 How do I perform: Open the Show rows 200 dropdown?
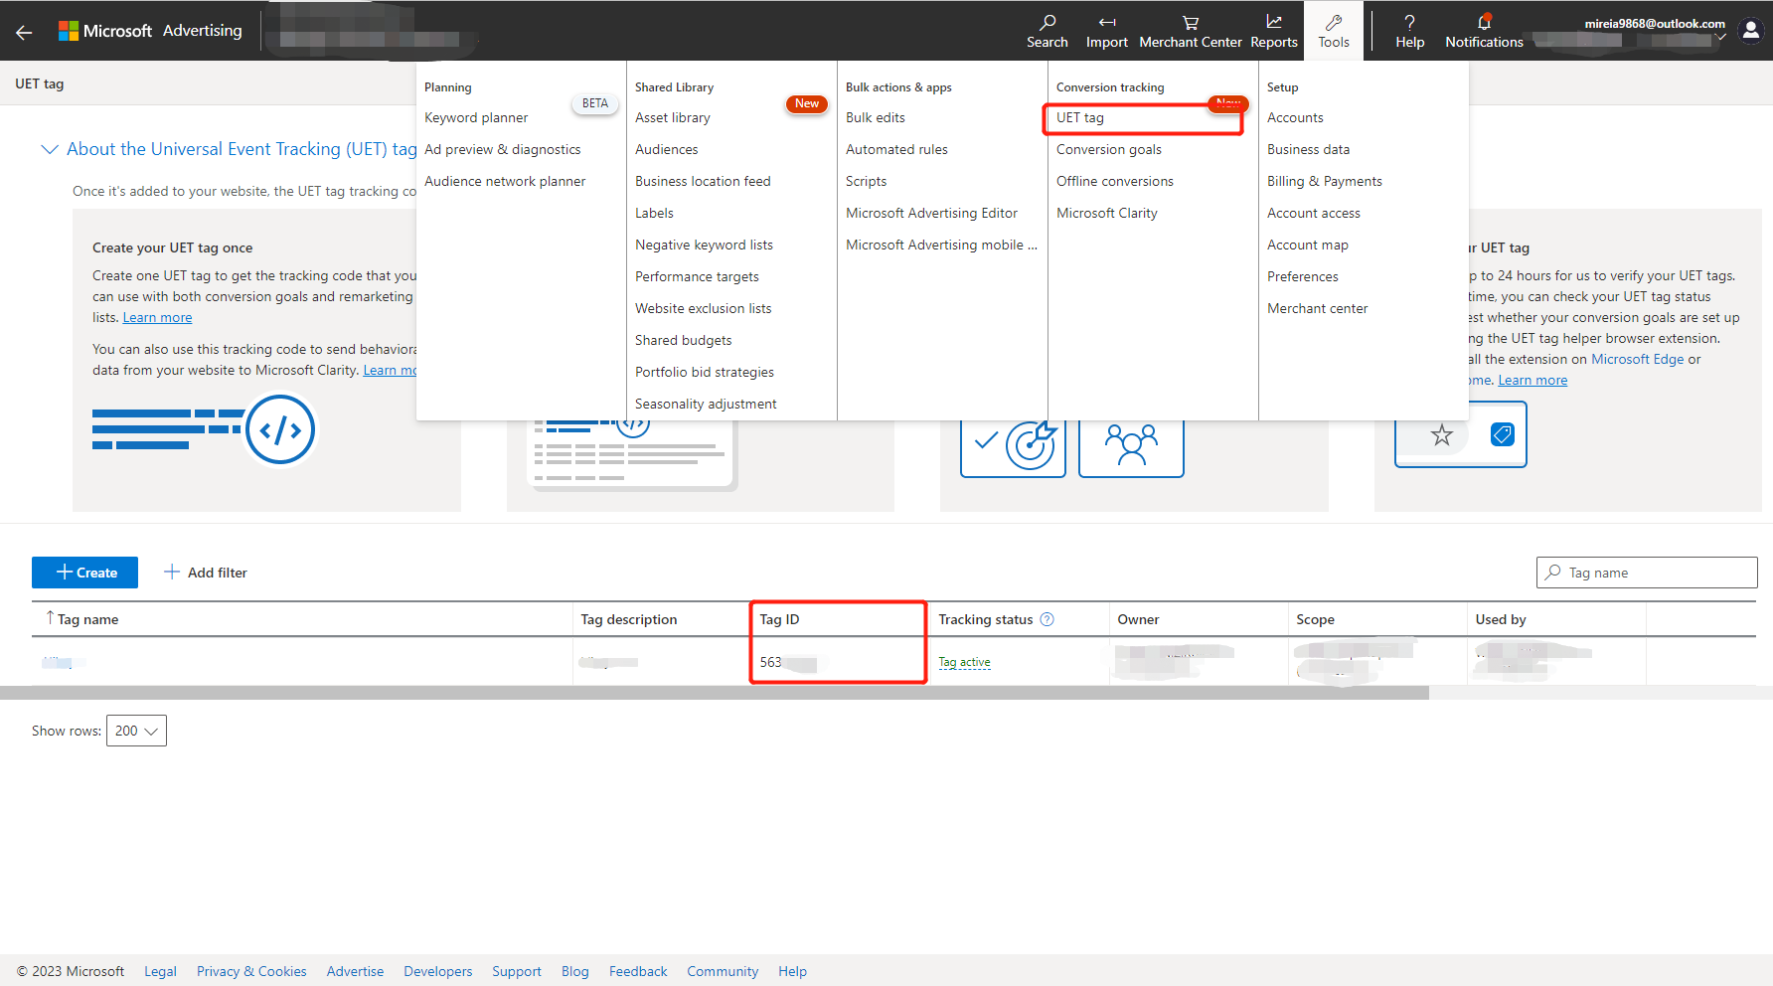click(x=136, y=731)
